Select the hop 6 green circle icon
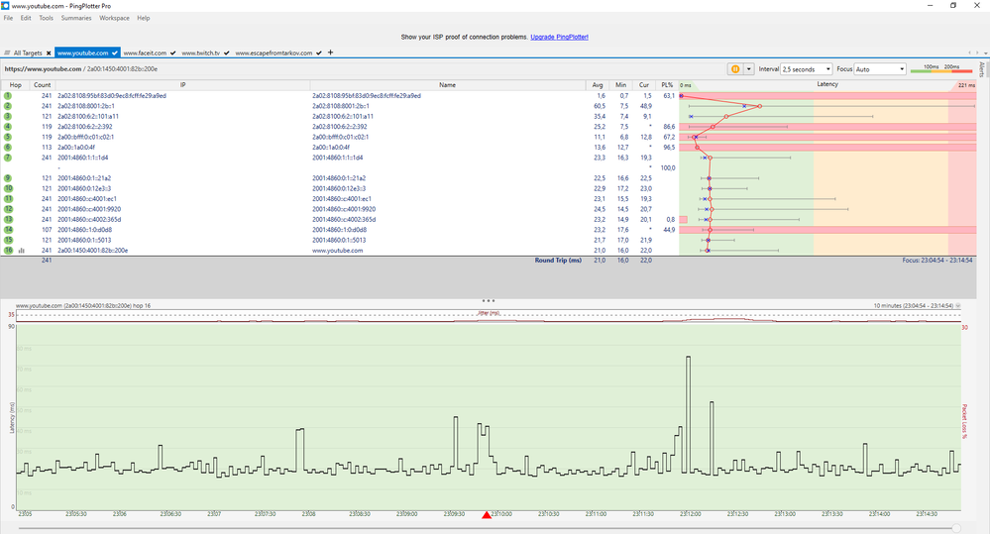This screenshot has width=990, height=534. (8, 147)
